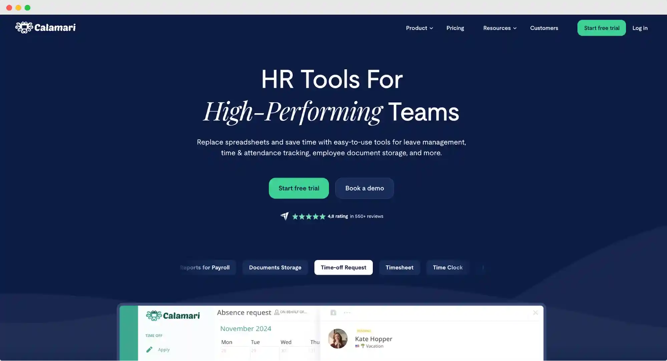Viewport: 667px width, 361px height.
Task: Click the five-star rating stars
Action: pos(309,217)
